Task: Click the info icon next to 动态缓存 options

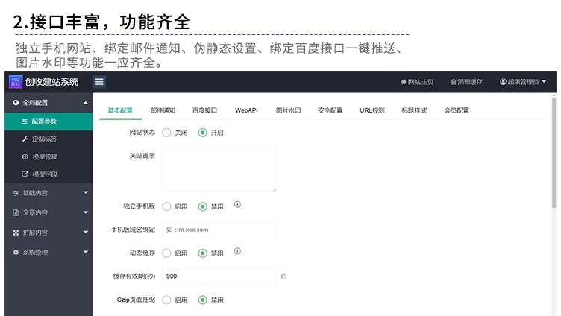Action: tap(237, 251)
